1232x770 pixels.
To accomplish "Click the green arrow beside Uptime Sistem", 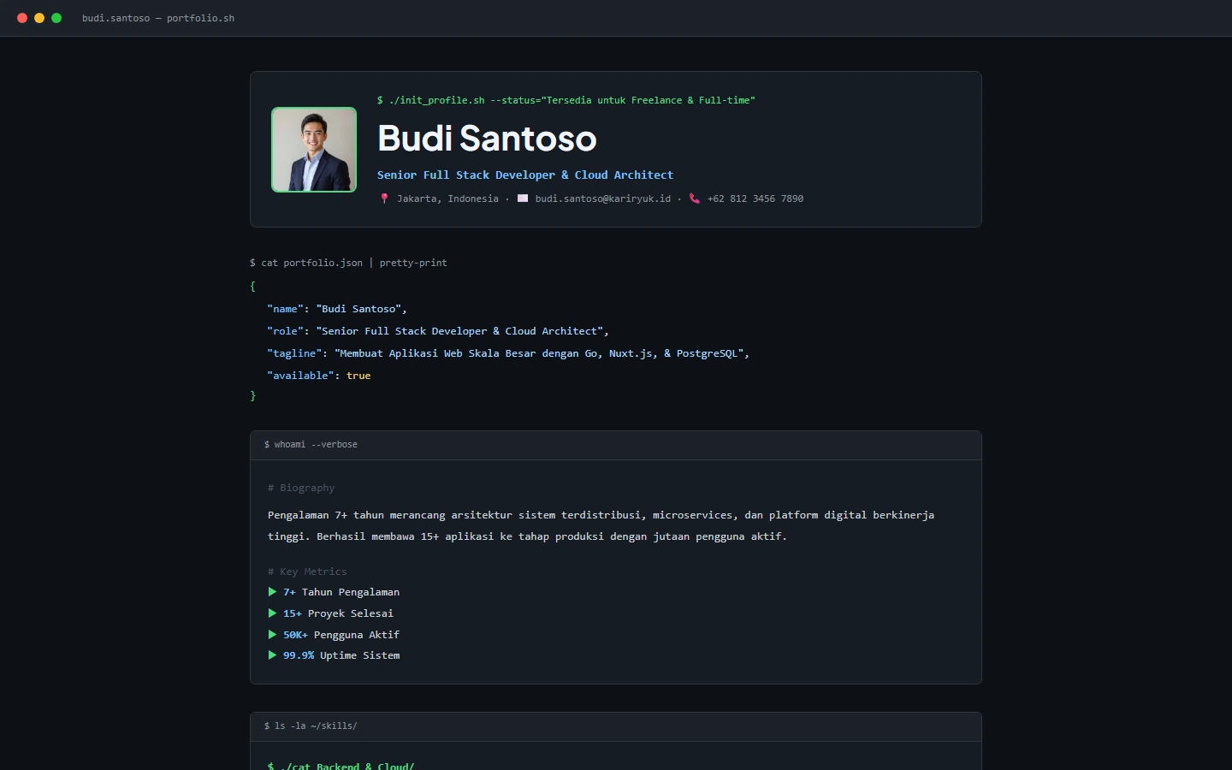I will 272,655.
